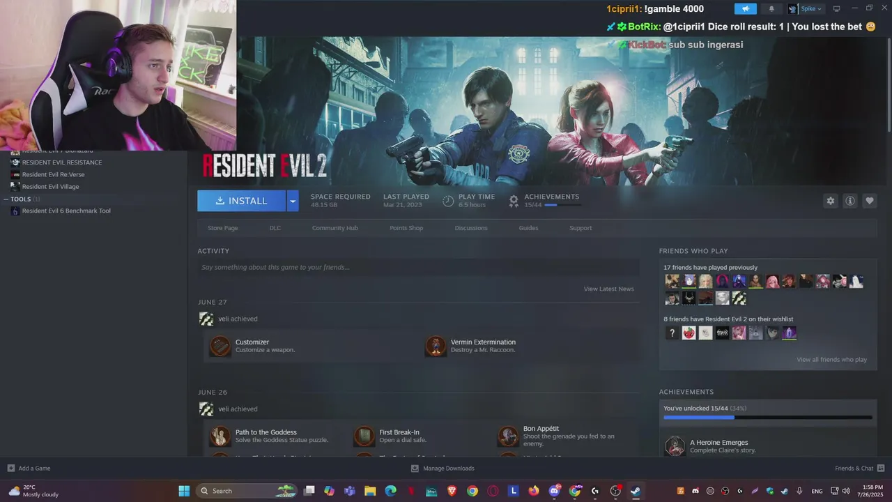Add game to favorites heart icon
892x502 pixels.
870,201
